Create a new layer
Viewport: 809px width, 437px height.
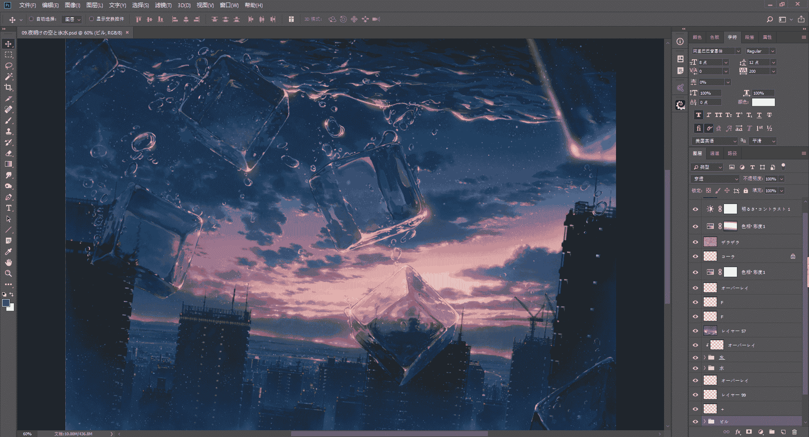pyautogui.click(x=783, y=432)
